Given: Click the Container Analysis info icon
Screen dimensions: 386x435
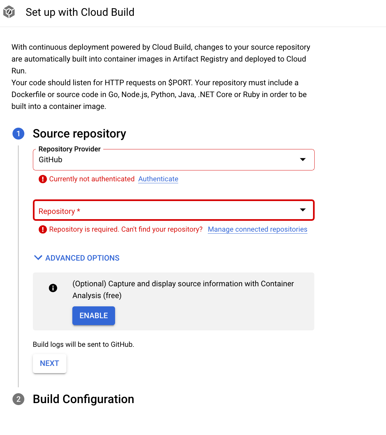Looking at the screenshot, I should [x=53, y=288].
